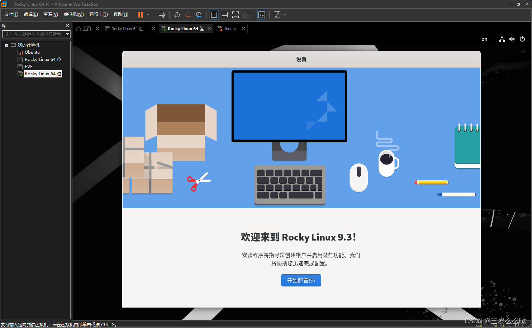Click the volume speaker icon in the guest top bar
Image resolution: width=532 pixels, height=328 pixels.
[x=512, y=39]
